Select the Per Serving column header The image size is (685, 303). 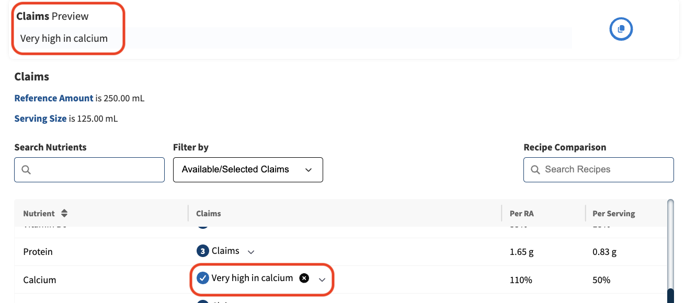coord(613,213)
